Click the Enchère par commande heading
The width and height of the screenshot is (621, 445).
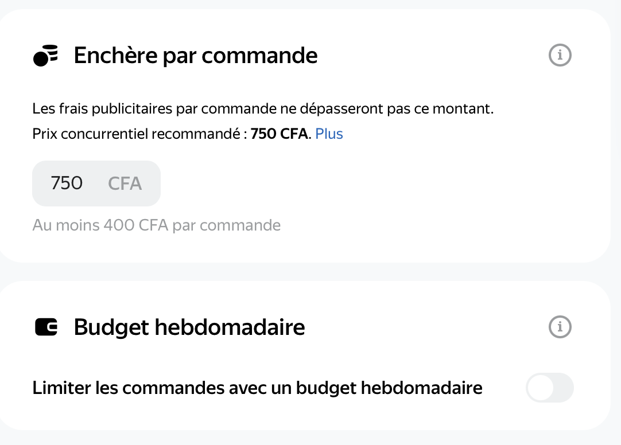[x=196, y=56]
